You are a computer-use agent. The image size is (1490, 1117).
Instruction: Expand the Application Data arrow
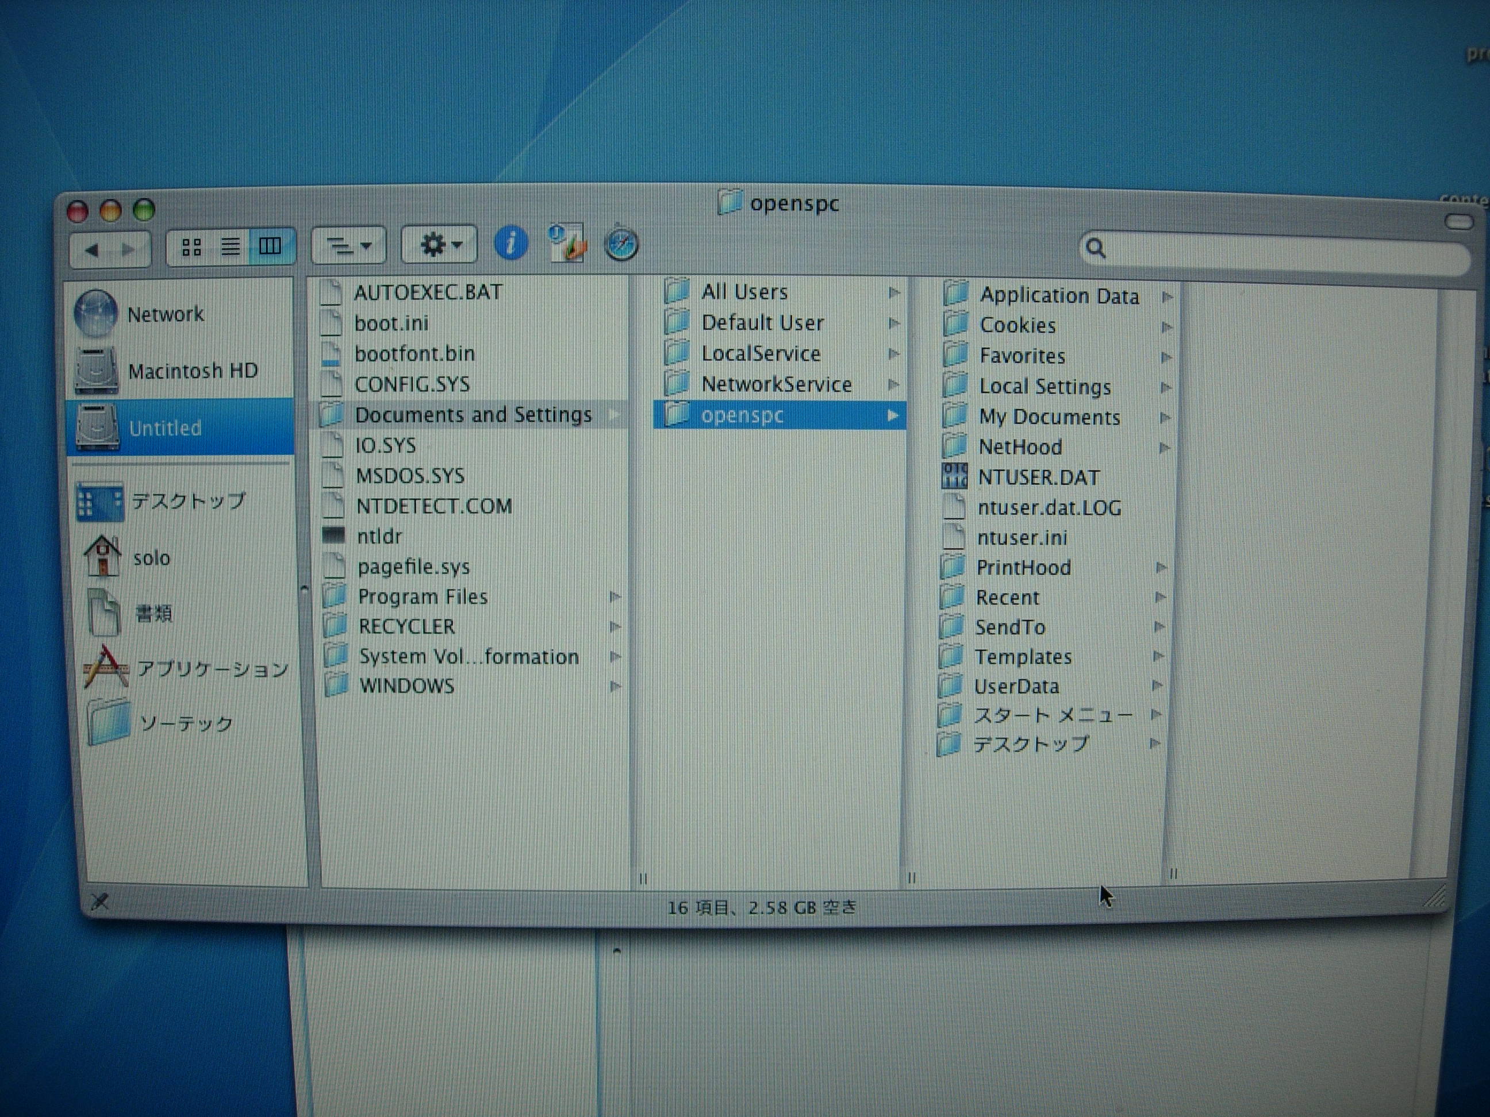1168,297
